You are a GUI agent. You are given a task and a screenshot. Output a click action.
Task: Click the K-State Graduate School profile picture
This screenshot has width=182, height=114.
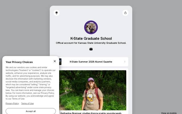[x=91, y=27]
